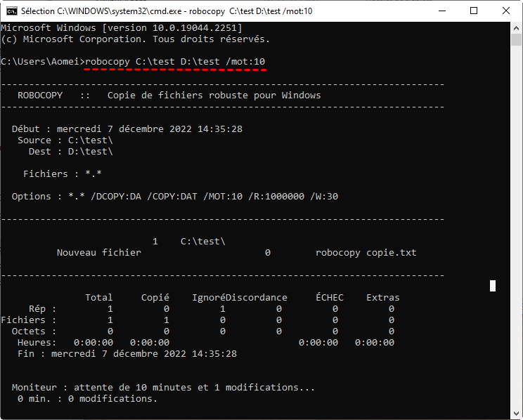This screenshot has width=523, height=420.
Task: Click the 'Fichiers :' summary row label
Action: pyautogui.click(x=29, y=320)
